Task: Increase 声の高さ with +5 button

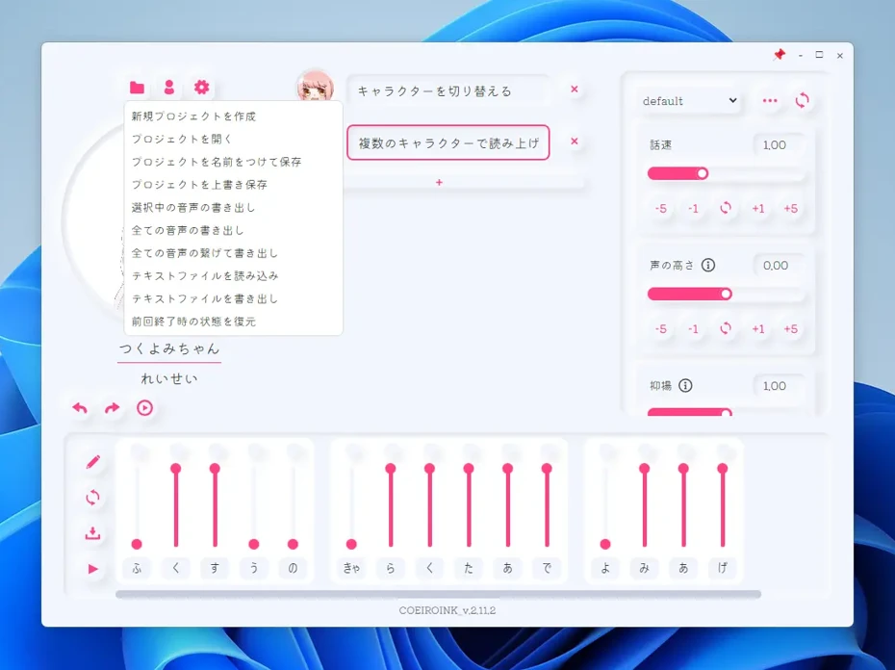Action: click(790, 329)
